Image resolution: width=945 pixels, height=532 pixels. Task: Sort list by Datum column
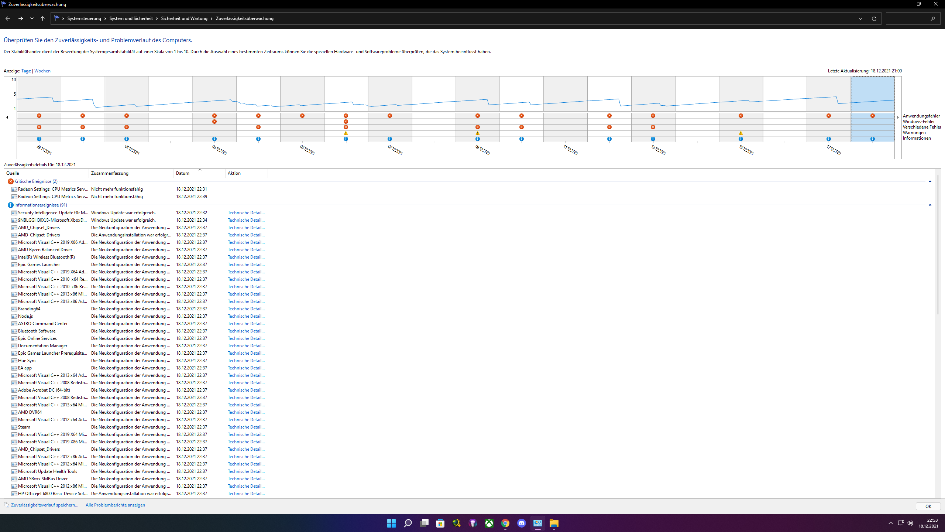(x=182, y=173)
